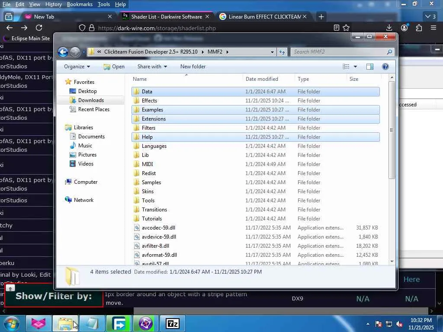Expand breadcrumb arrow after Clickteam Fusion Developer
This screenshot has width=443, height=332.
coord(202,52)
